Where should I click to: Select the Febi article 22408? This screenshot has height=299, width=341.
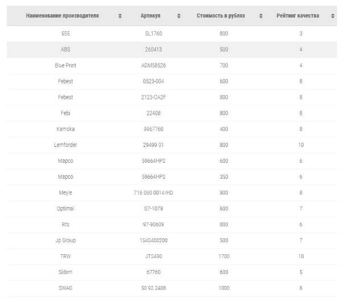(x=153, y=113)
